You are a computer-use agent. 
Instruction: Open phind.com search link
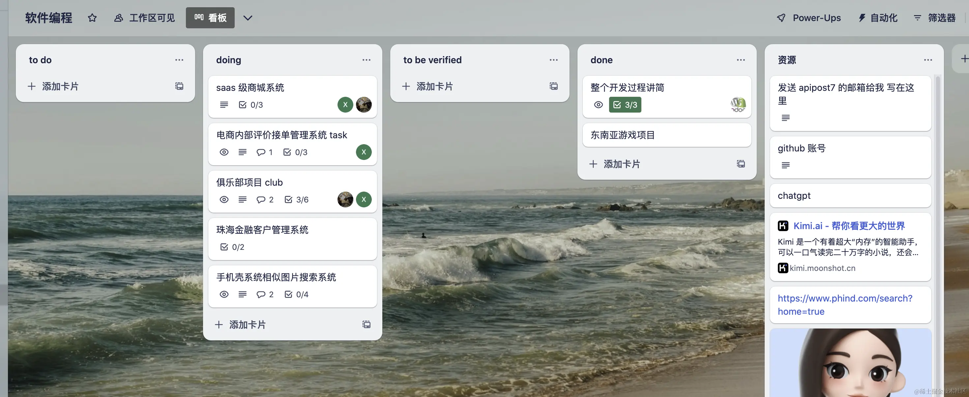click(845, 304)
